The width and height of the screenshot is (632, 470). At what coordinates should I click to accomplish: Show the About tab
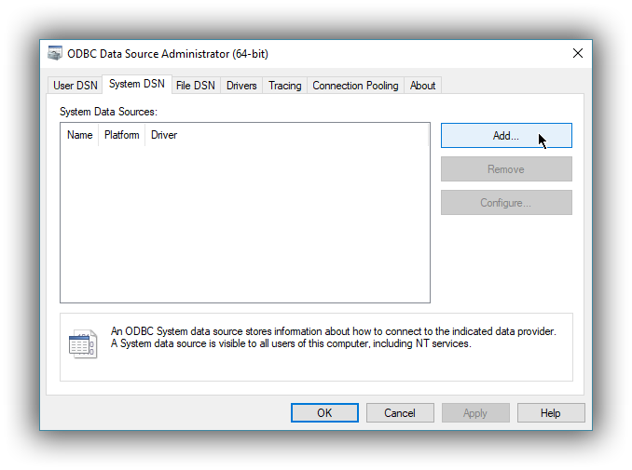422,86
